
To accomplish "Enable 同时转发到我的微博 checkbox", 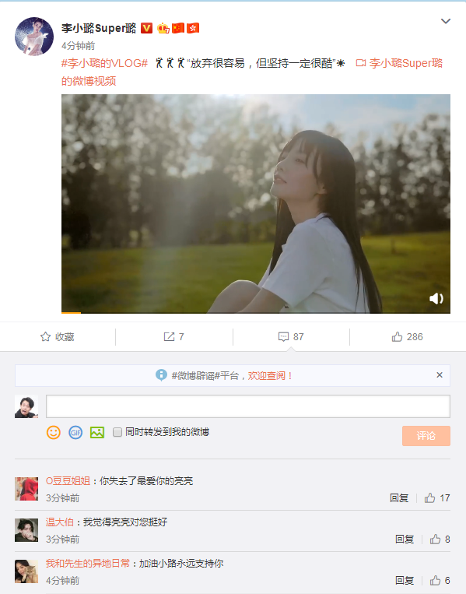I will coord(117,432).
